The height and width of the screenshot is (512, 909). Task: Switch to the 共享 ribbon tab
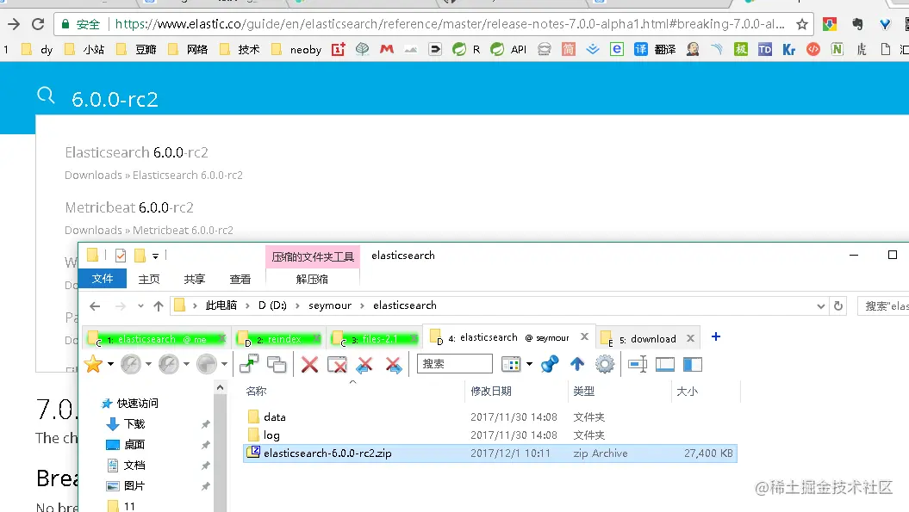pos(194,279)
